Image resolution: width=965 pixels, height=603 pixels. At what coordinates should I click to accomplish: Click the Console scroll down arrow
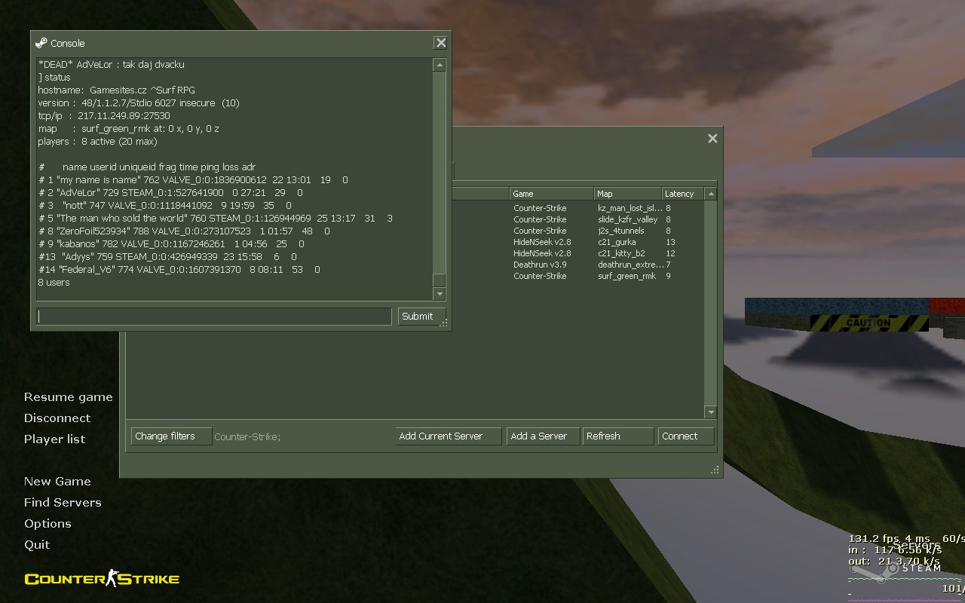[x=439, y=295]
